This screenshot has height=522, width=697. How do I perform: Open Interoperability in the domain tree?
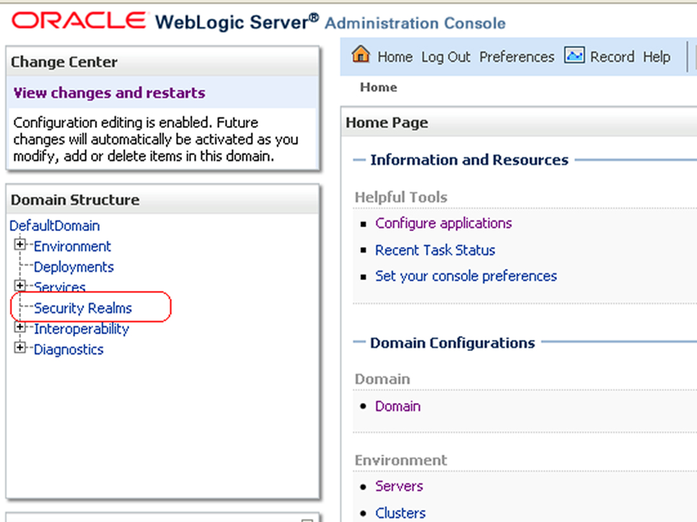(81, 329)
